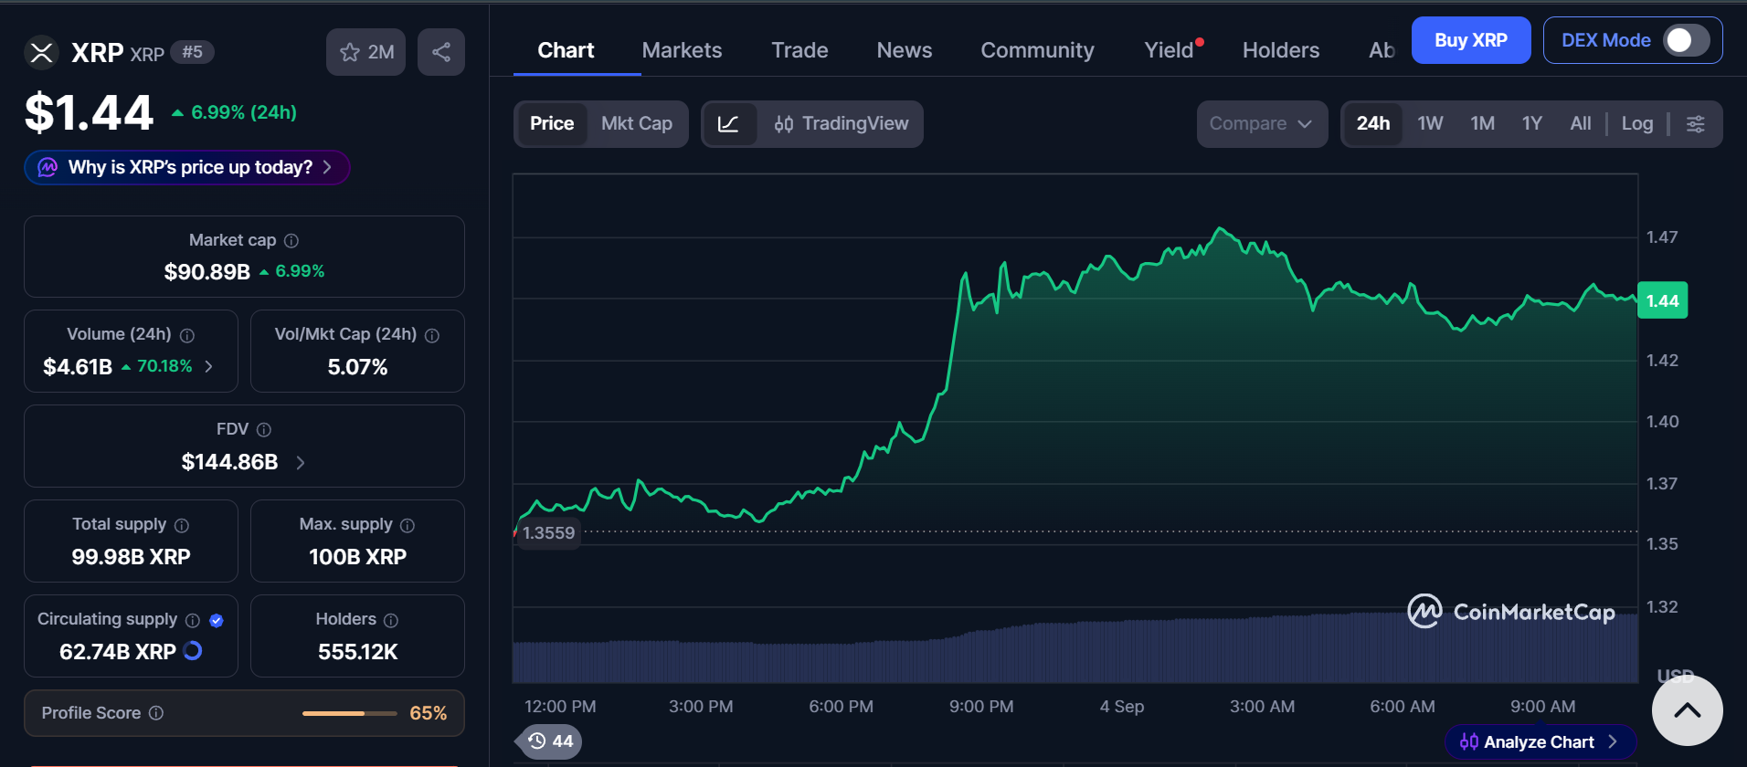Click the XRP coin logo icon
Image resolution: width=1747 pixels, height=767 pixels.
pyautogui.click(x=41, y=53)
